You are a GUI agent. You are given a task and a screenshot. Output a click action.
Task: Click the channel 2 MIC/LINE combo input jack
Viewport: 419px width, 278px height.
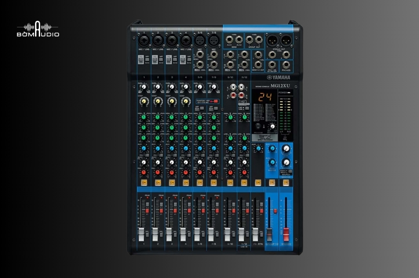158,41
